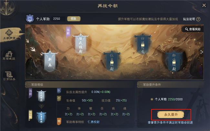Open the 王朝声望 sidebar tab
The image size is (210, 131).
tap(9, 35)
